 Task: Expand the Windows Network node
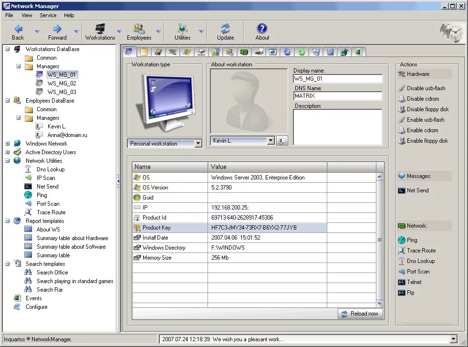pos(8,144)
